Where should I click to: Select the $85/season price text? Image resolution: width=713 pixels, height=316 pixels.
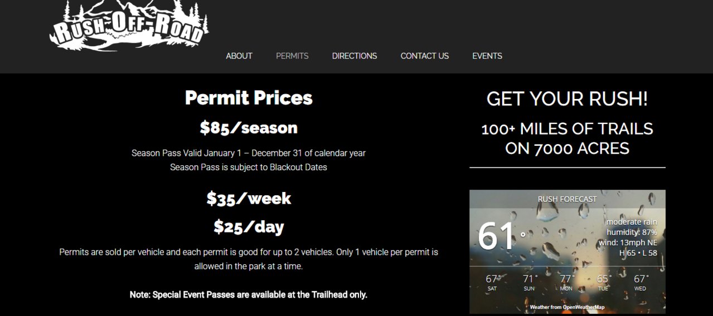(x=249, y=128)
